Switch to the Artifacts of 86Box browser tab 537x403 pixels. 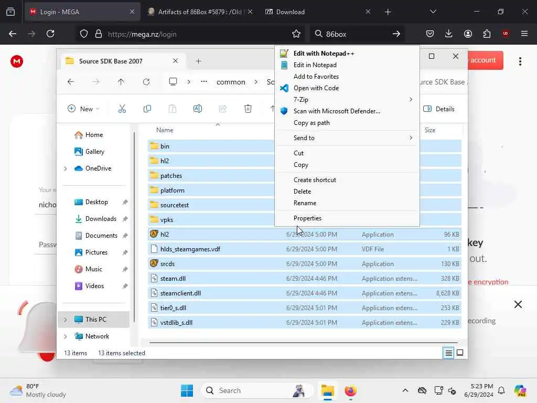coord(200,12)
